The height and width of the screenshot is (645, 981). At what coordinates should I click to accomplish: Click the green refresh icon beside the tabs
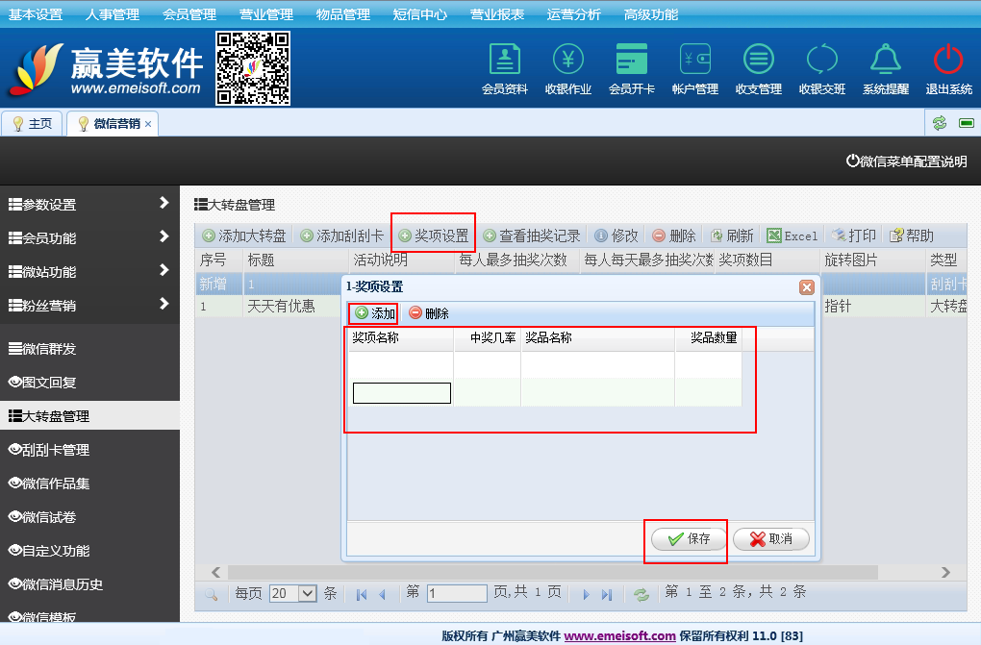coord(939,123)
